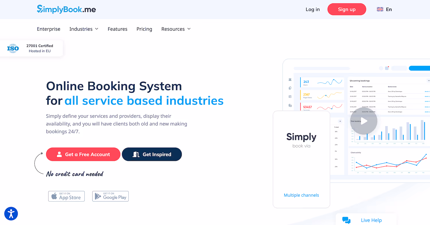430x225 pixels.
Task: Play the booking dashboard demo video
Action: (x=363, y=121)
